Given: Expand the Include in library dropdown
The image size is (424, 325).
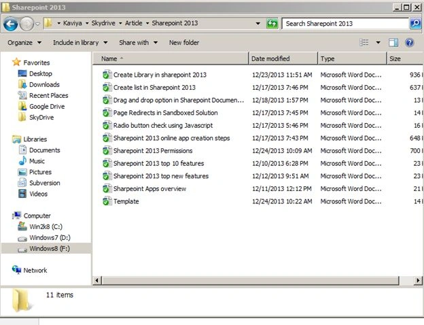Looking at the screenshot, I should click(x=80, y=42).
